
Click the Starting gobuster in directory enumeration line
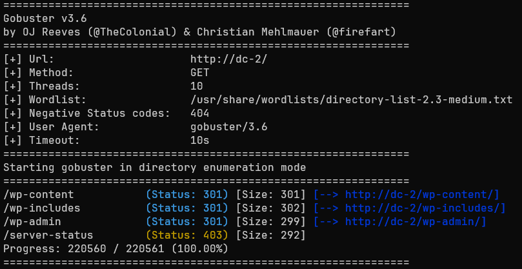[x=155, y=168]
